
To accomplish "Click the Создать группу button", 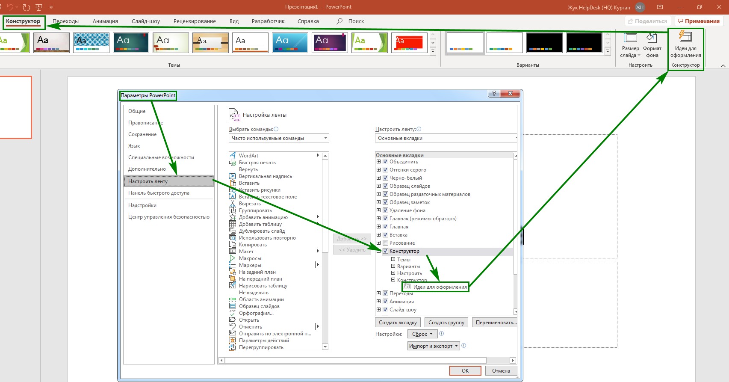I will 446,323.
